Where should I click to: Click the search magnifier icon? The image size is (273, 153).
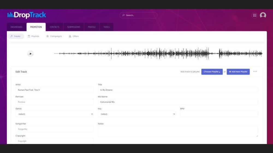(x=123, y=15)
